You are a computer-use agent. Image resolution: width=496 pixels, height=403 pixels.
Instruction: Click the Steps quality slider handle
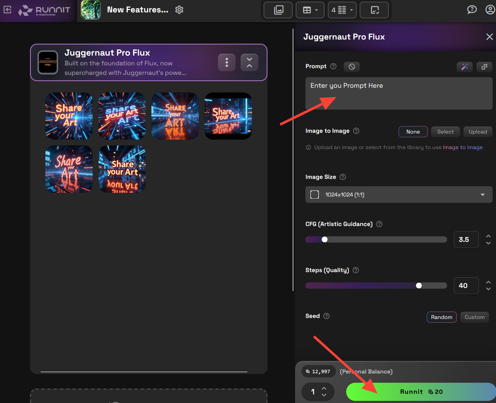(x=419, y=286)
